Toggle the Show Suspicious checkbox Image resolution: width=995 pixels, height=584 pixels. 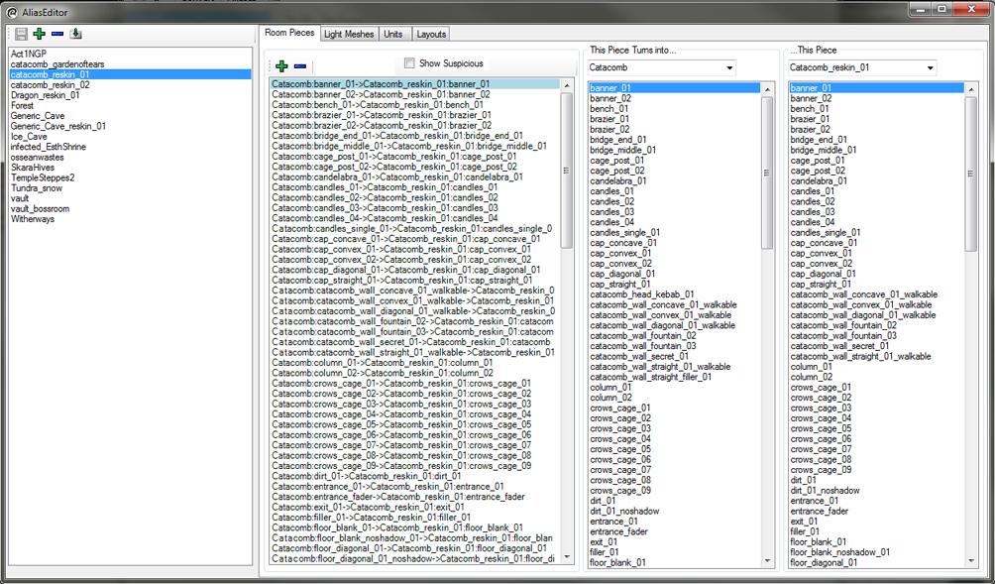pyautogui.click(x=410, y=62)
